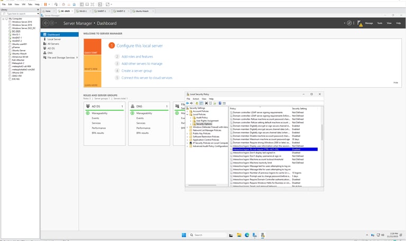Select User Rights Assignment tree item

pyautogui.click(x=207, y=121)
